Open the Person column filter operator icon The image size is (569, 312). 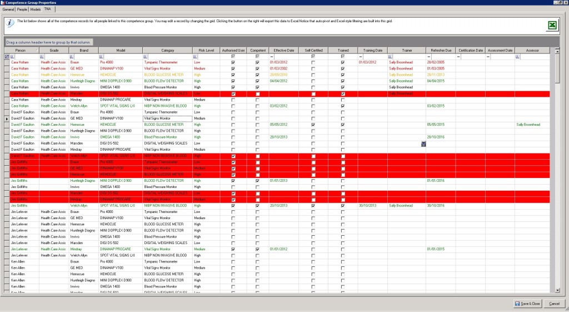click(x=13, y=57)
